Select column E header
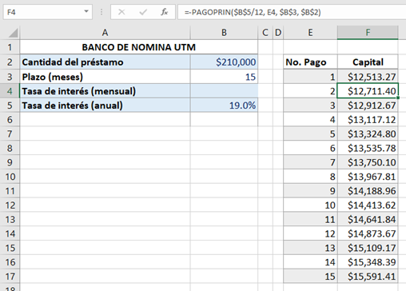 [310, 33]
